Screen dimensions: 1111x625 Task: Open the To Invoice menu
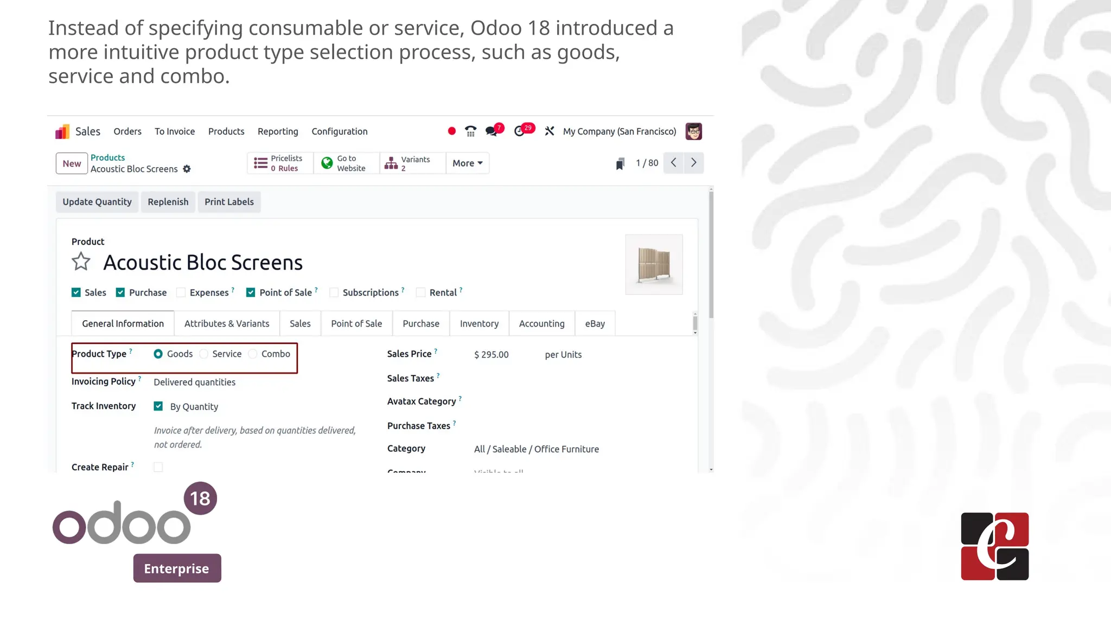(175, 131)
